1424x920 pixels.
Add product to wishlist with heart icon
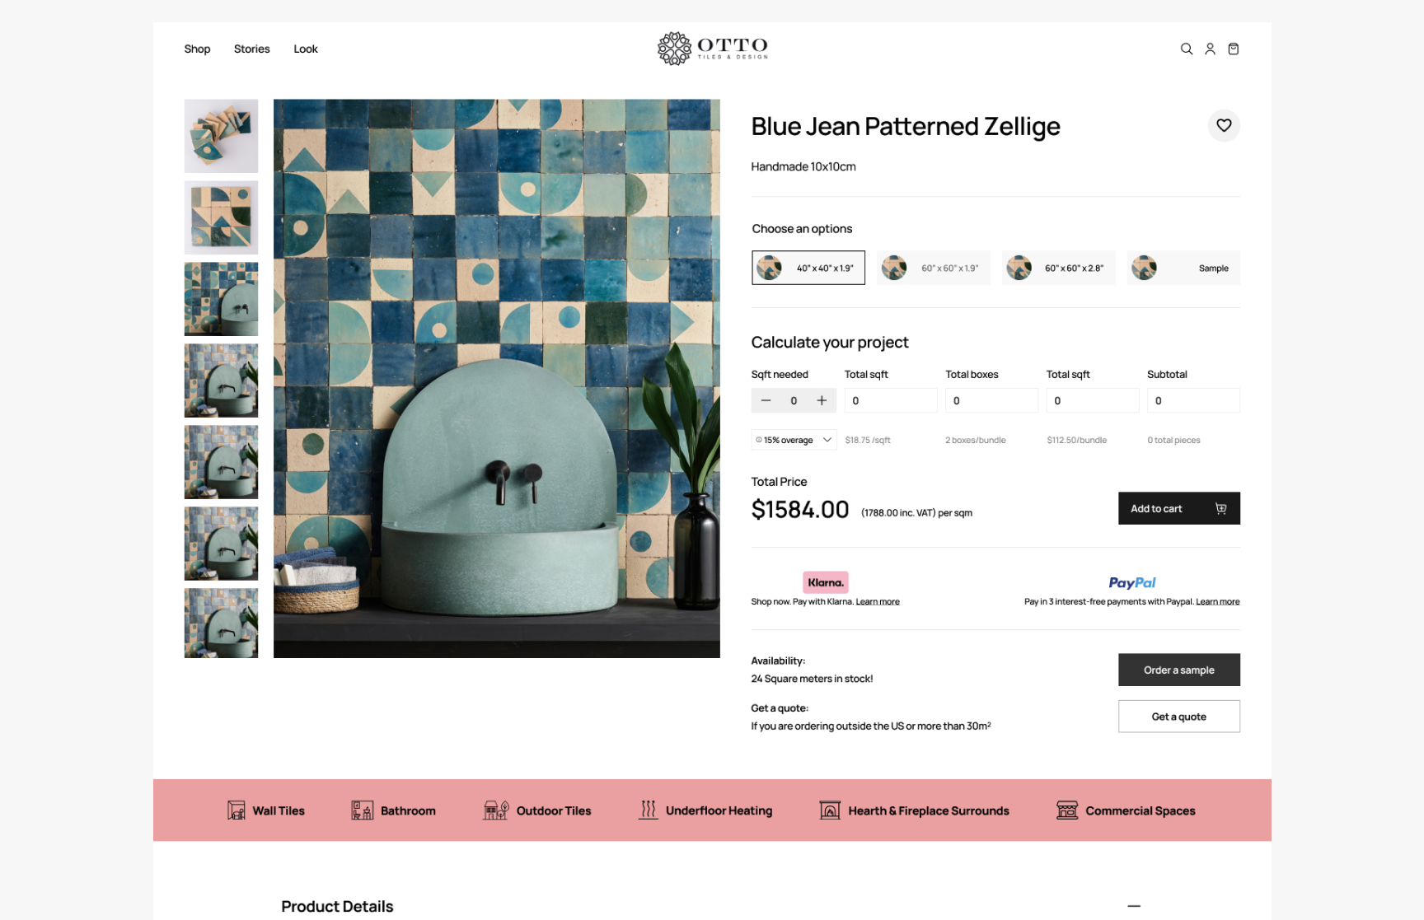tap(1224, 126)
